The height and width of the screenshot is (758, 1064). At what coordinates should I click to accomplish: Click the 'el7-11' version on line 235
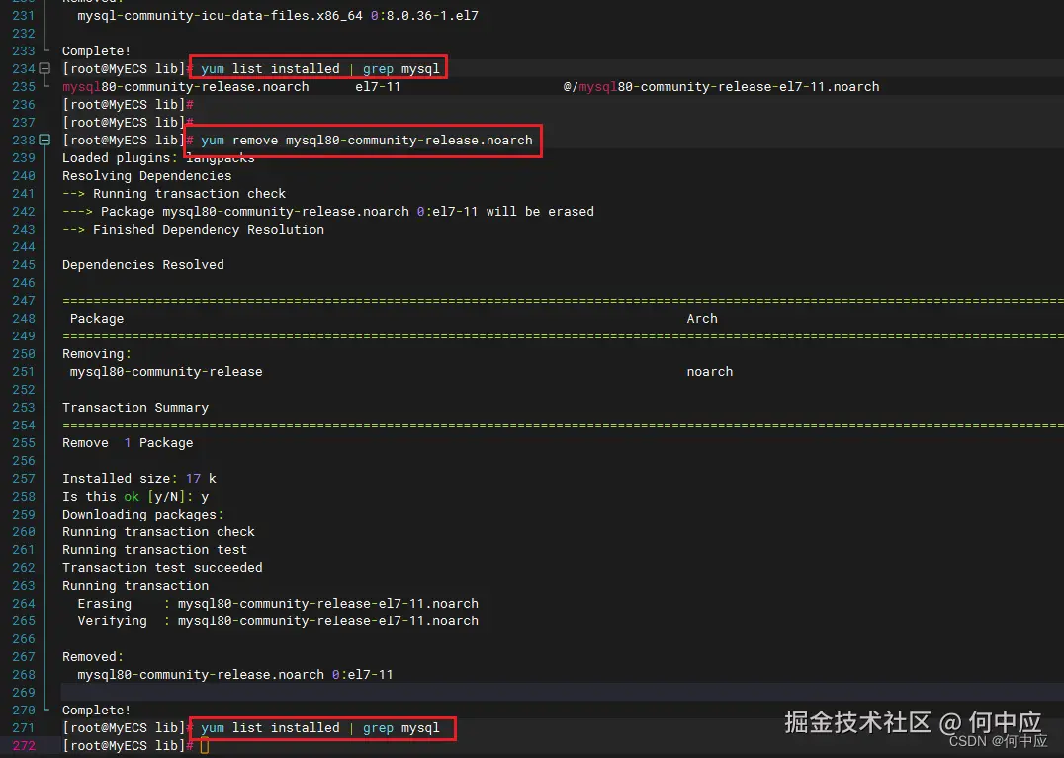[378, 87]
